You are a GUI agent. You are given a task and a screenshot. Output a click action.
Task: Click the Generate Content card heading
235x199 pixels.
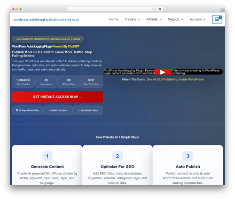click(x=47, y=167)
